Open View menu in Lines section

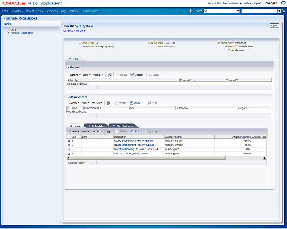[x=86, y=131]
